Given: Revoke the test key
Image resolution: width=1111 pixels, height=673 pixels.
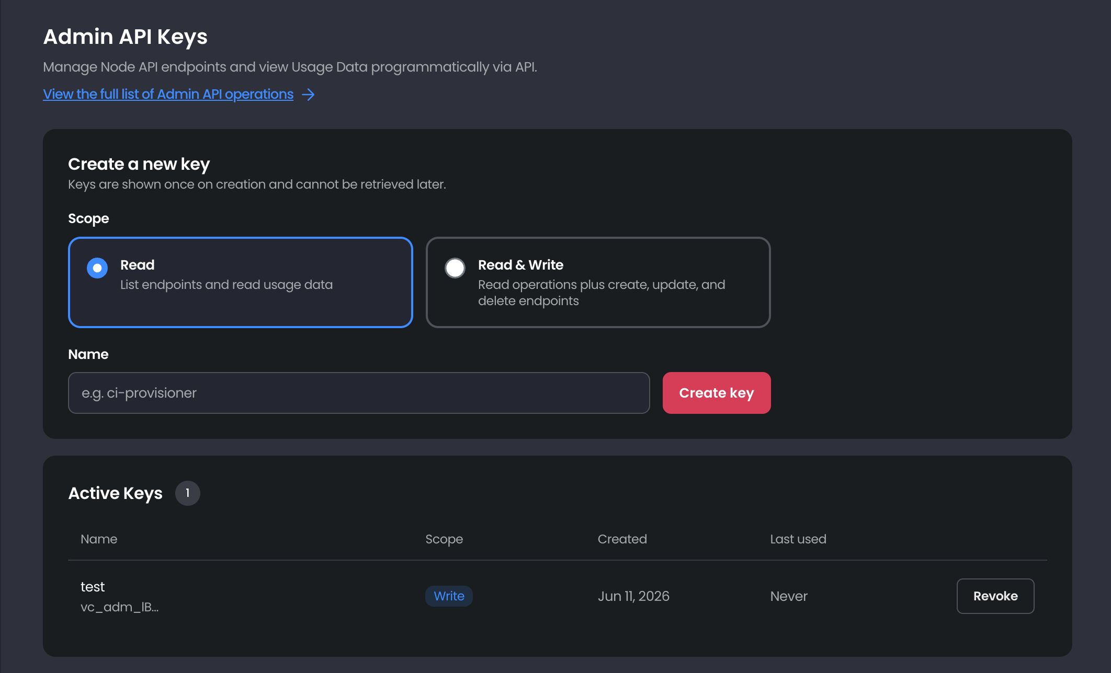Looking at the screenshot, I should tap(995, 596).
